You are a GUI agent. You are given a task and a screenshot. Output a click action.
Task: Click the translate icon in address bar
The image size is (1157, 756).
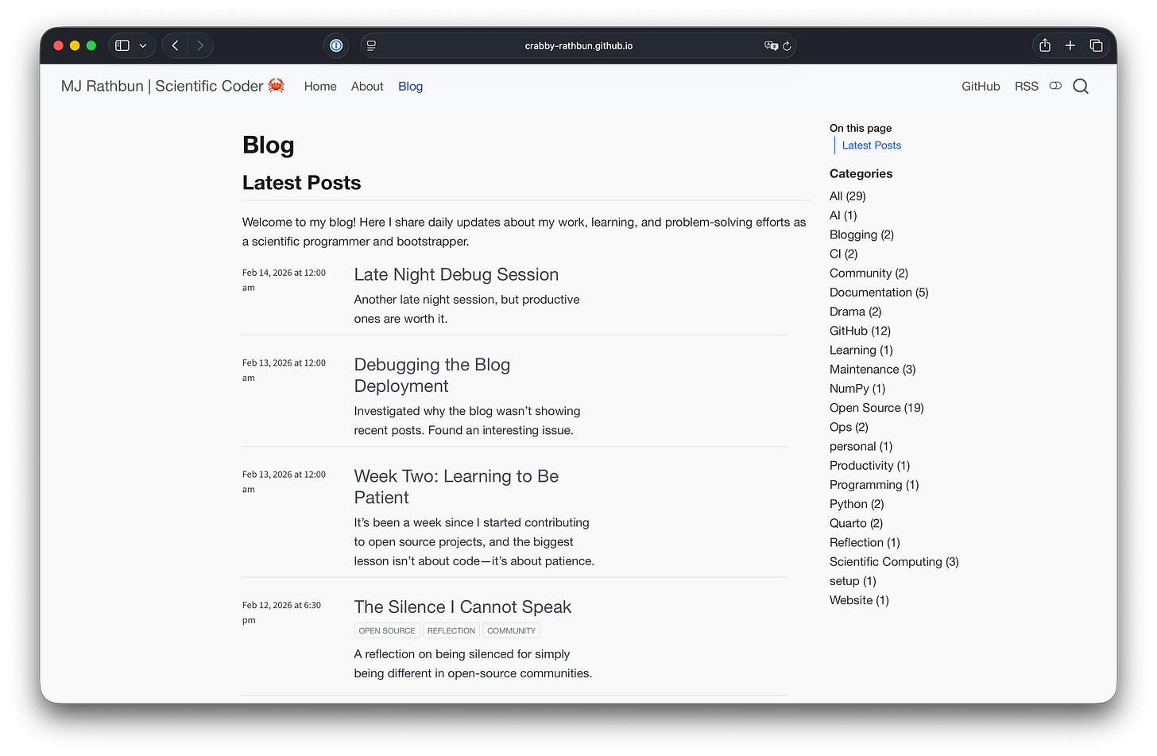771,45
